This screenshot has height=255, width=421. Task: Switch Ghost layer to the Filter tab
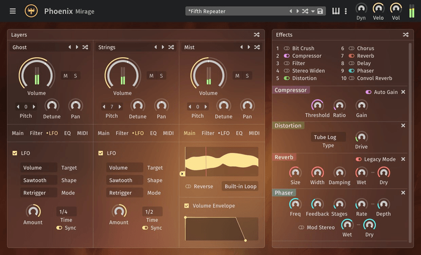pyautogui.click(x=36, y=134)
